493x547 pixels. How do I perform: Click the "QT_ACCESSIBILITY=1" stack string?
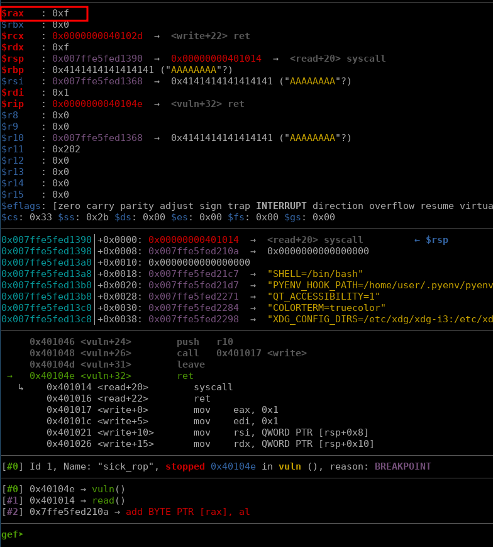click(324, 296)
